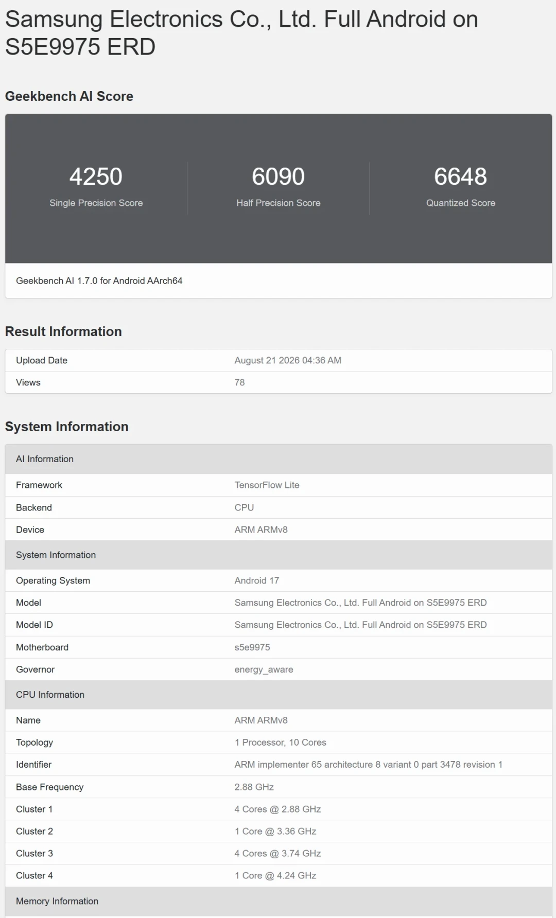Viewport: 556px width, 918px height.
Task: Click the 'August 21 2026 04:36 AM' value
Action: (x=288, y=360)
